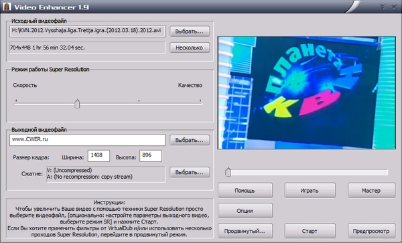Screen dimensions: 402x243
Task: Click the Ширина width field 1408
Action: point(98,156)
